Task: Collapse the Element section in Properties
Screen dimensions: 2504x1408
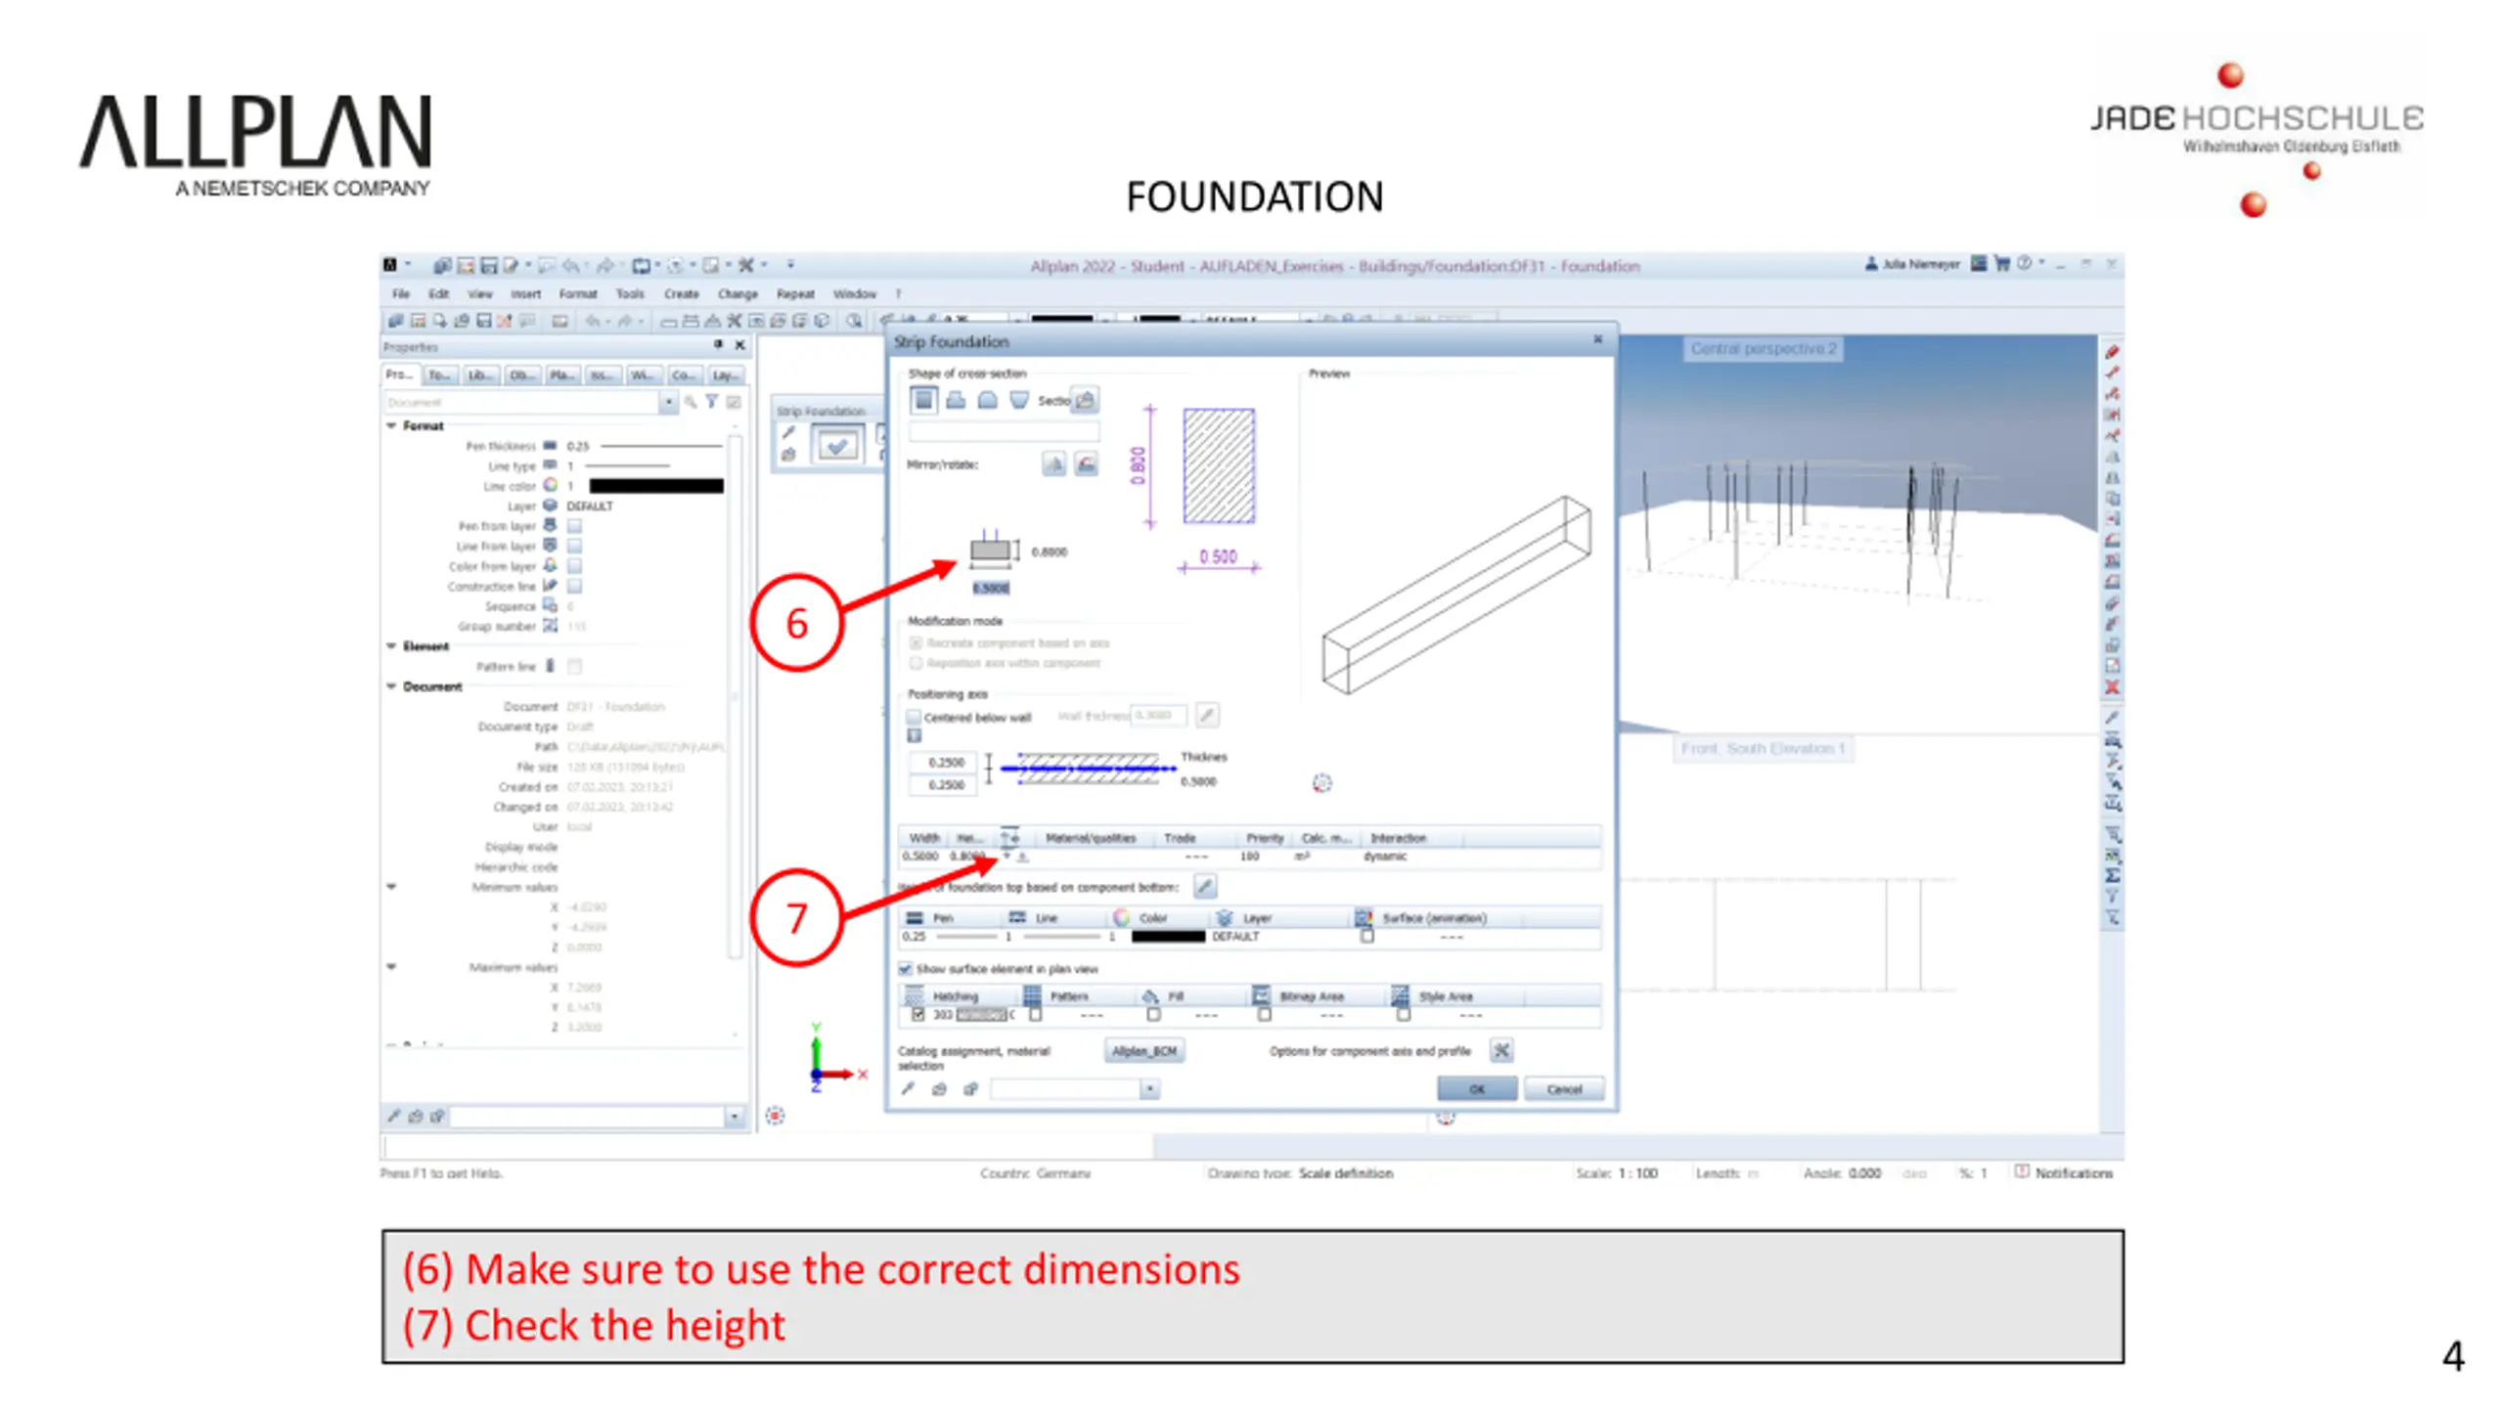Action: click(x=391, y=646)
